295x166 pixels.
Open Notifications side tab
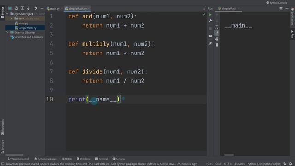[x=292, y=17]
